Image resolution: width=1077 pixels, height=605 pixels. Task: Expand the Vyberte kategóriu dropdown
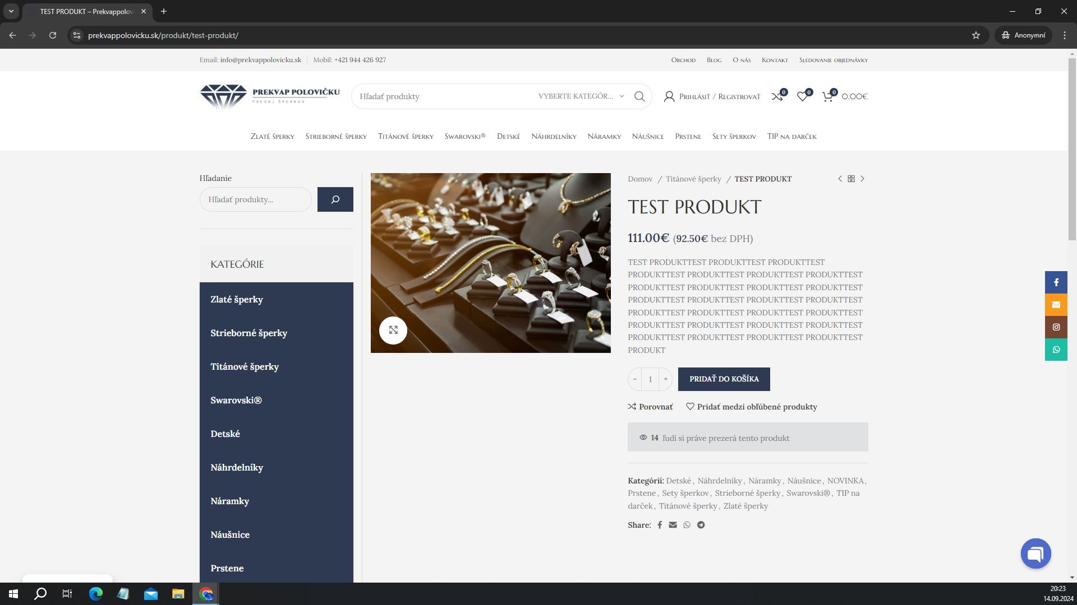point(581,96)
